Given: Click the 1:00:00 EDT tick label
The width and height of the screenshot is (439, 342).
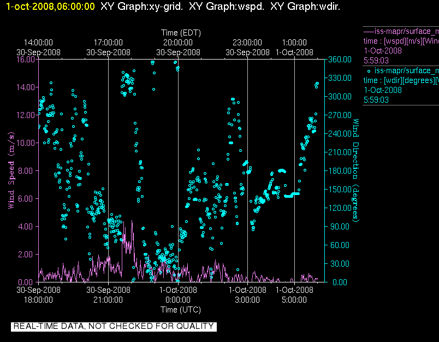Looking at the screenshot, I should pos(294,43).
